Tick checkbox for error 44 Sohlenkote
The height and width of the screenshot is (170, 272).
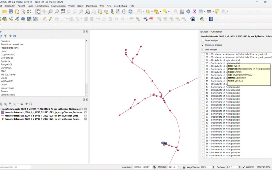(x=203, y=90)
